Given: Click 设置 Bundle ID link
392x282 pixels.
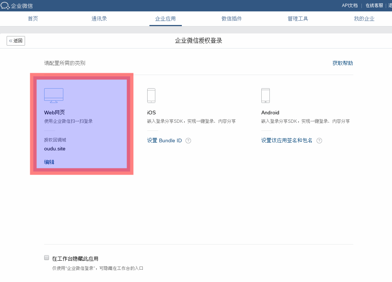Looking at the screenshot, I should tap(165, 140).
